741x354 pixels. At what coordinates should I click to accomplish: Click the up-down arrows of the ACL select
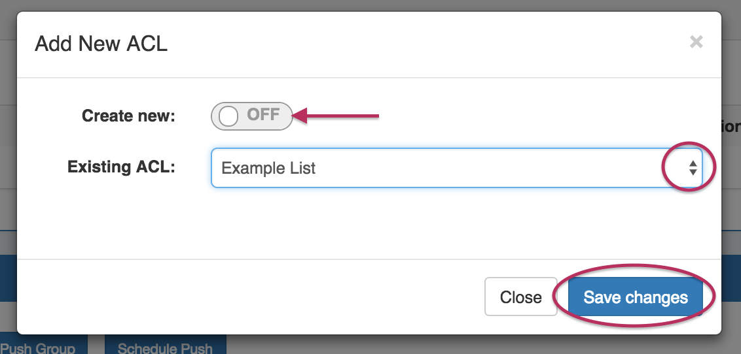[x=692, y=168]
